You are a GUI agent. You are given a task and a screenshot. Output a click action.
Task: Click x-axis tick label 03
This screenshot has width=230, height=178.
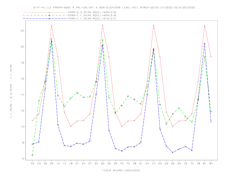pos(39,163)
